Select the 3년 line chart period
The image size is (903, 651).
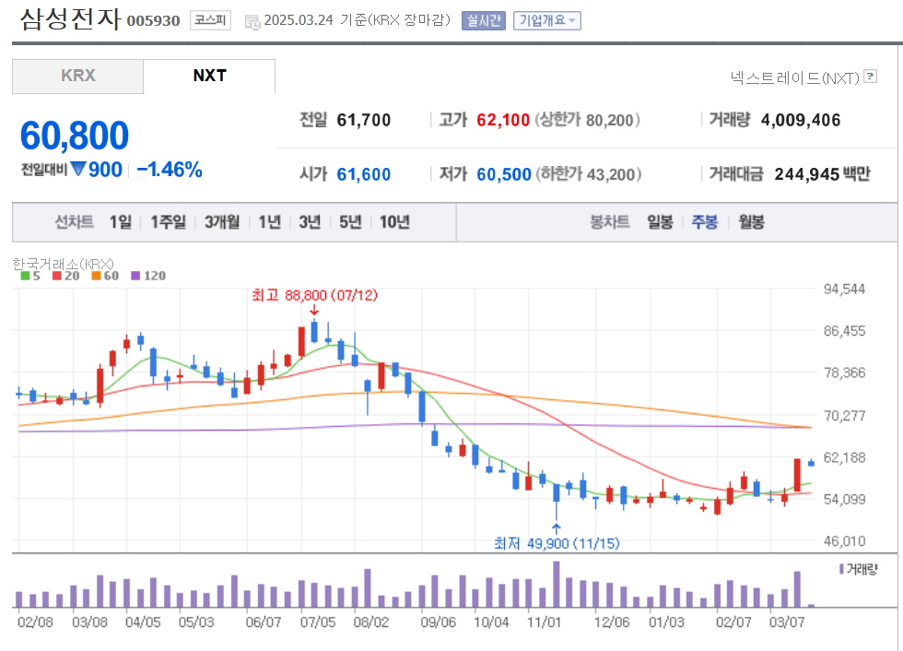coord(310,222)
